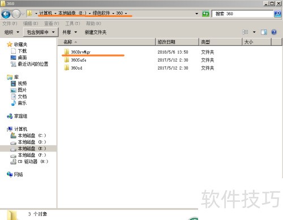Click 网络 icon in sidebar
Viewport: 283px width, 220px height.
[x=10, y=174]
